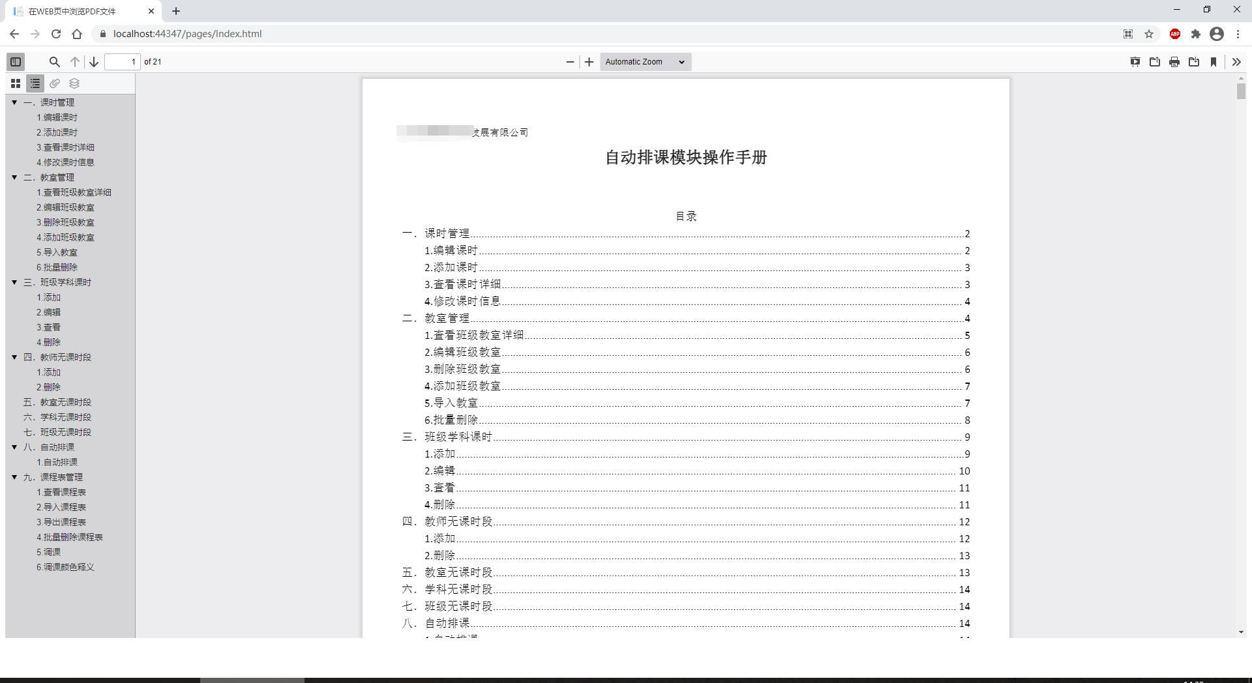The height and width of the screenshot is (683, 1252).
Task: Show page thumbnails in sidebar
Action: 16,83
